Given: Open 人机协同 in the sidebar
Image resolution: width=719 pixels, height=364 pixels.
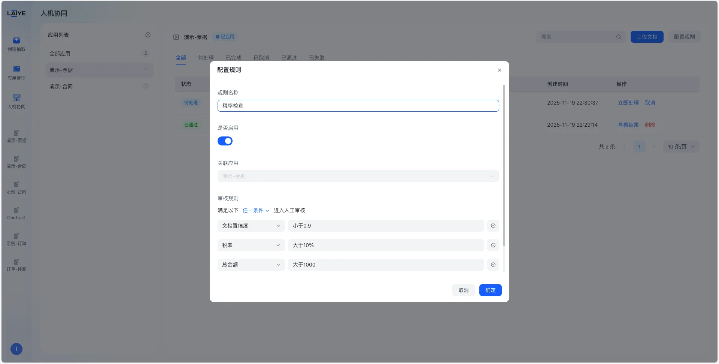Looking at the screenshot, I should (16, 102).
